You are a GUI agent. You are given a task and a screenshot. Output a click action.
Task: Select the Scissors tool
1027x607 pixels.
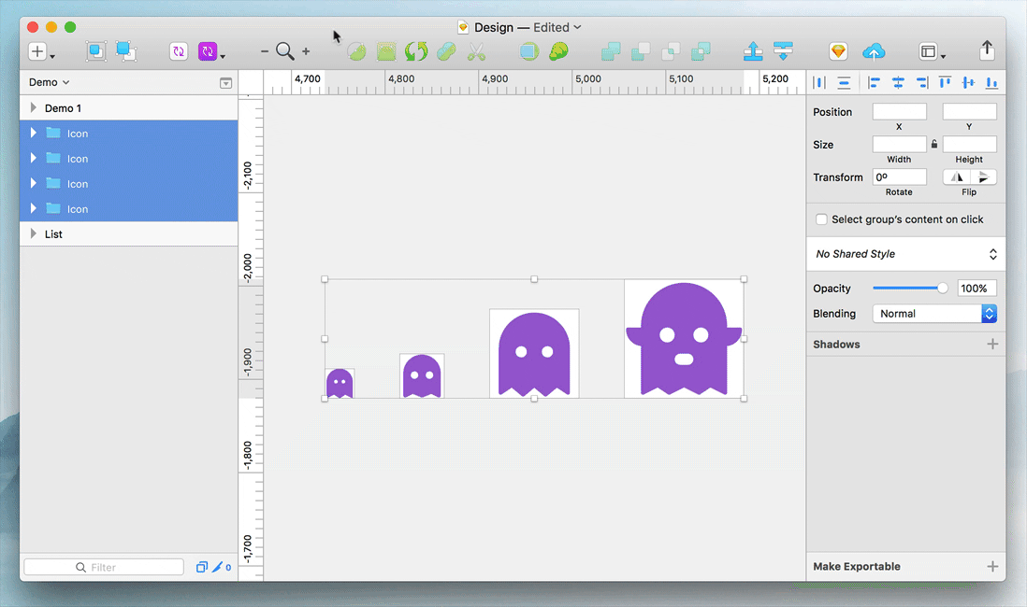(x=476, y=51)
